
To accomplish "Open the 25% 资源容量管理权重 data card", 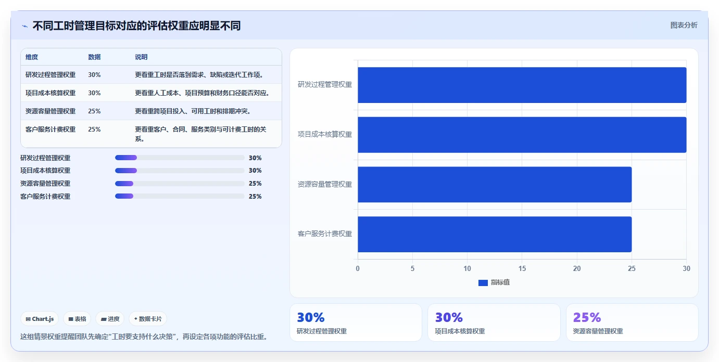I will (x=632, y=322).
